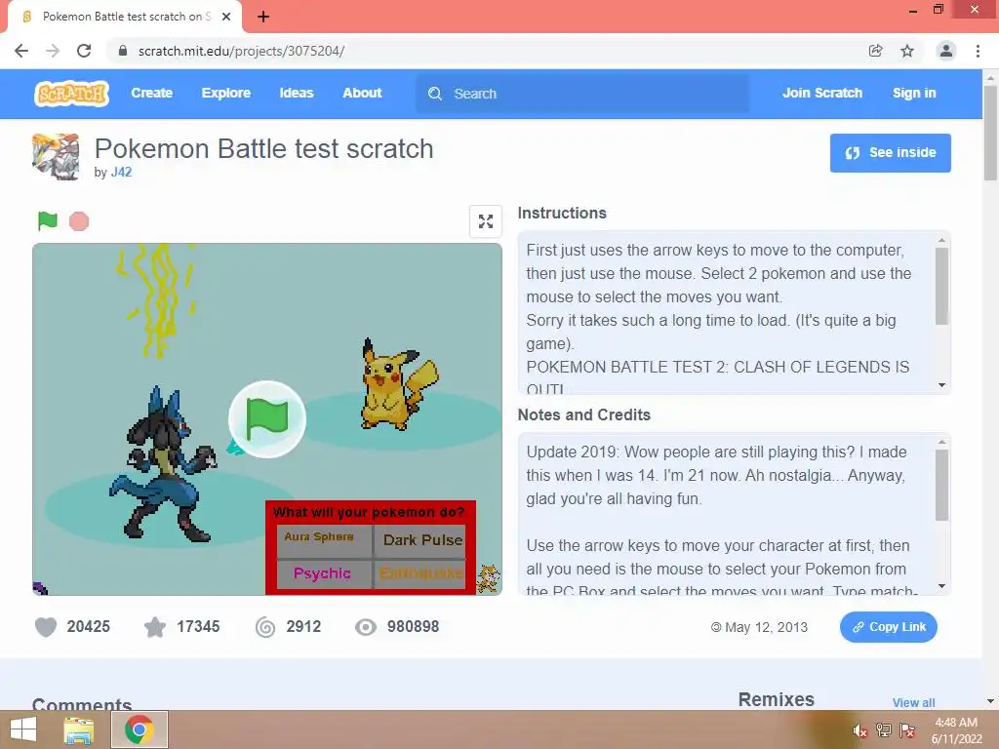
Task: Click the heart love icon
Action: 46,627
